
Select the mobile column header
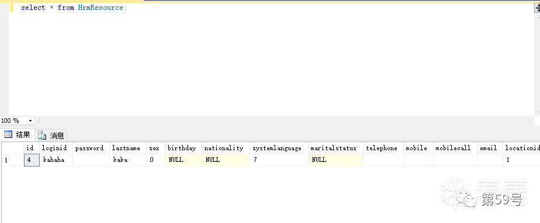pyautogui.click(x=418, y=148)
